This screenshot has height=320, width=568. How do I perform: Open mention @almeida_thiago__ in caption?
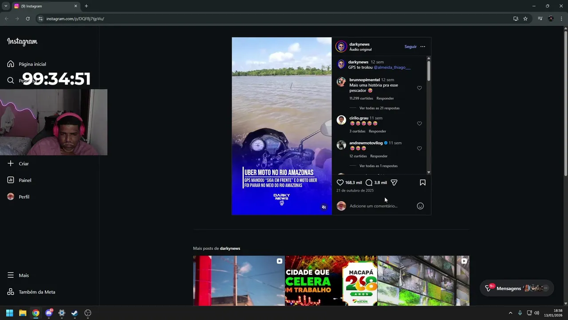coord(392,68)
